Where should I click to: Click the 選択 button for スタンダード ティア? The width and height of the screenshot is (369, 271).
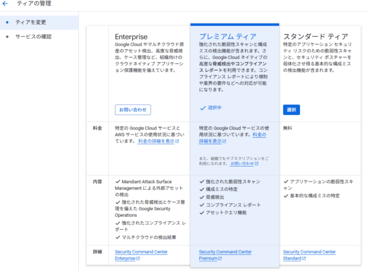(292, 110)
